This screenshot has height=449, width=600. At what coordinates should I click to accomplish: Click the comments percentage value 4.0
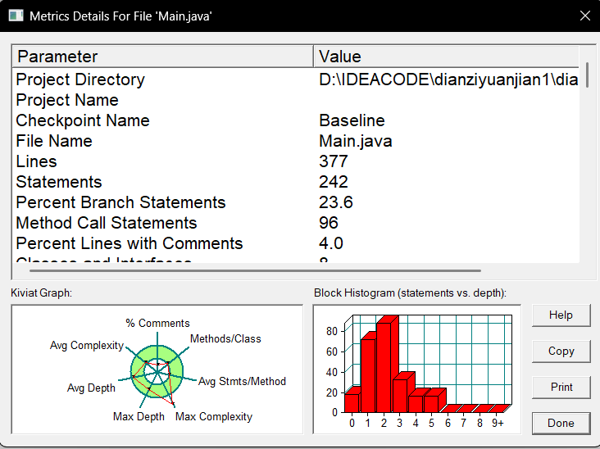point(331,243)
